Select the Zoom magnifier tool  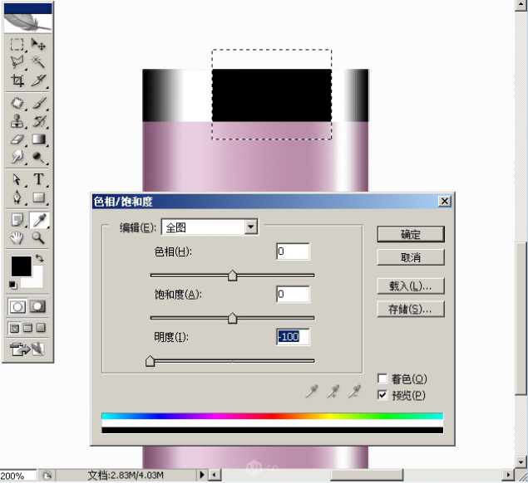click(38, 237)
